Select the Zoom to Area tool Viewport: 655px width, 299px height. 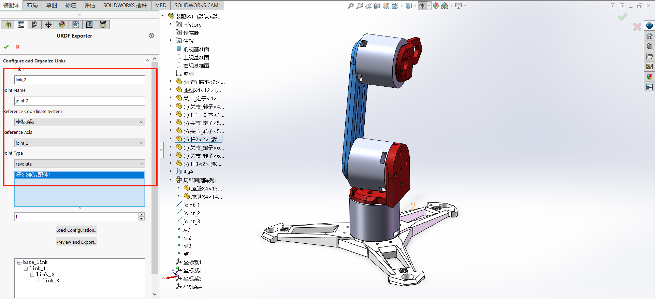coord(359,6)
